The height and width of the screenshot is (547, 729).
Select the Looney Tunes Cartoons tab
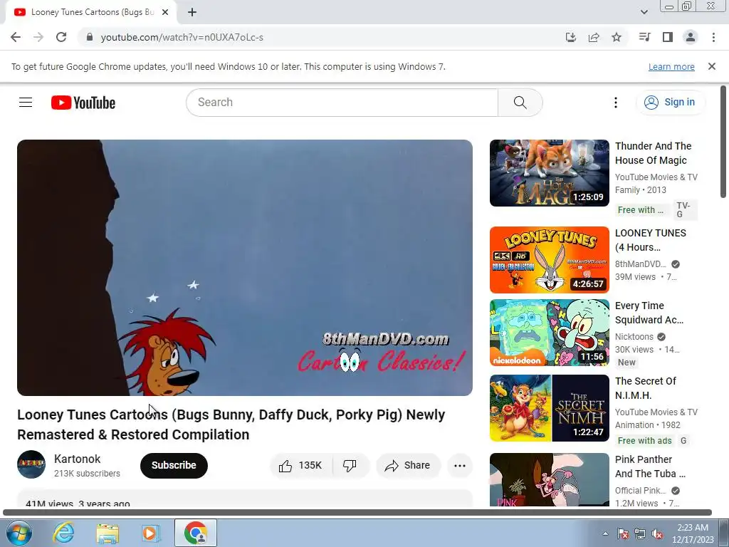coord(91,13)
